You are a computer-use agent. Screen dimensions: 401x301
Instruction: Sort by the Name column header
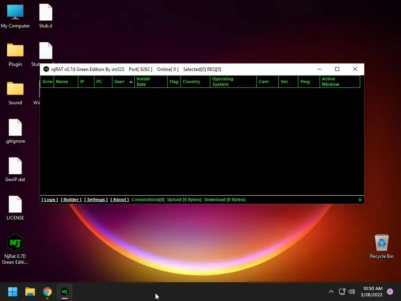coord(66,82)
